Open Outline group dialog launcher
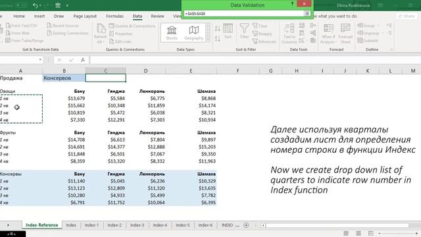This screenshot has width=421, height=237. click(391, 50)
